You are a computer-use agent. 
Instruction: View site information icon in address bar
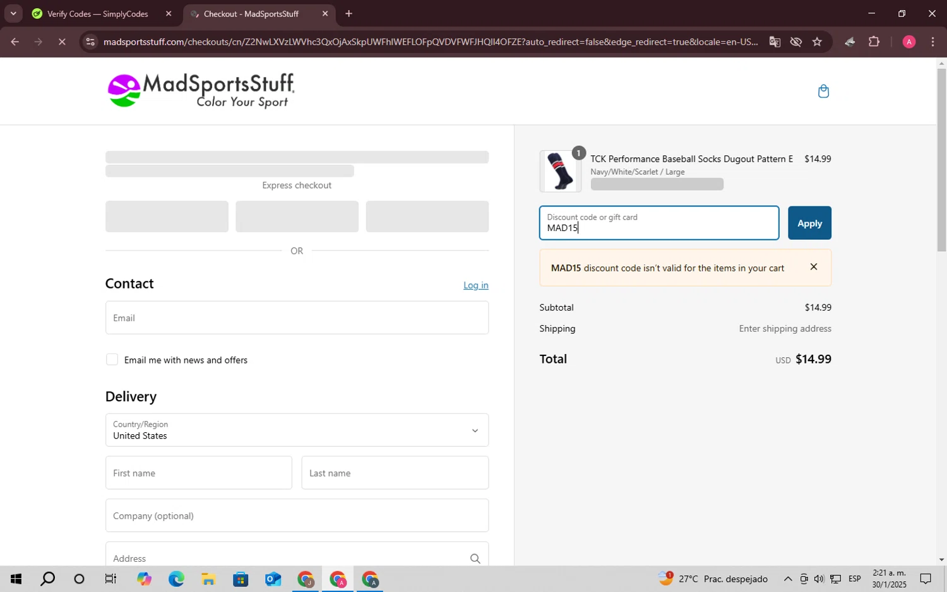90,42
